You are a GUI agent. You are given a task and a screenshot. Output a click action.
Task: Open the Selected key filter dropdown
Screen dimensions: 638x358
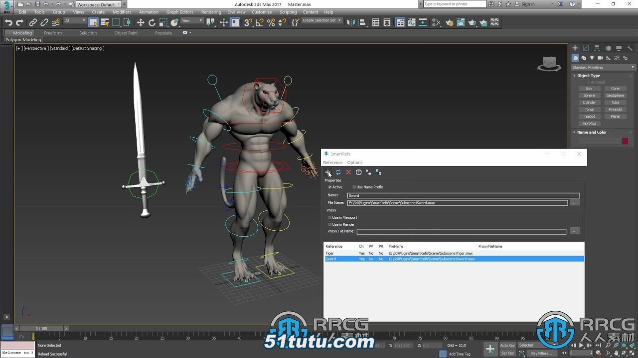538,346
